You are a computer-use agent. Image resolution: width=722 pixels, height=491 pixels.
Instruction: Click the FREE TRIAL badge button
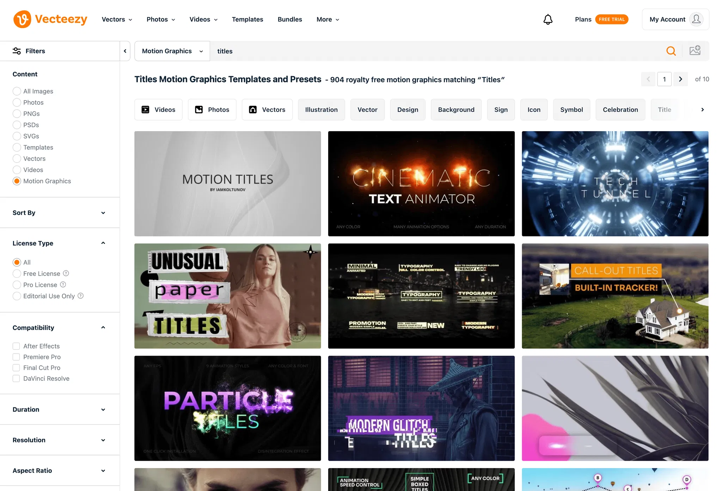(x=611, y=19)
